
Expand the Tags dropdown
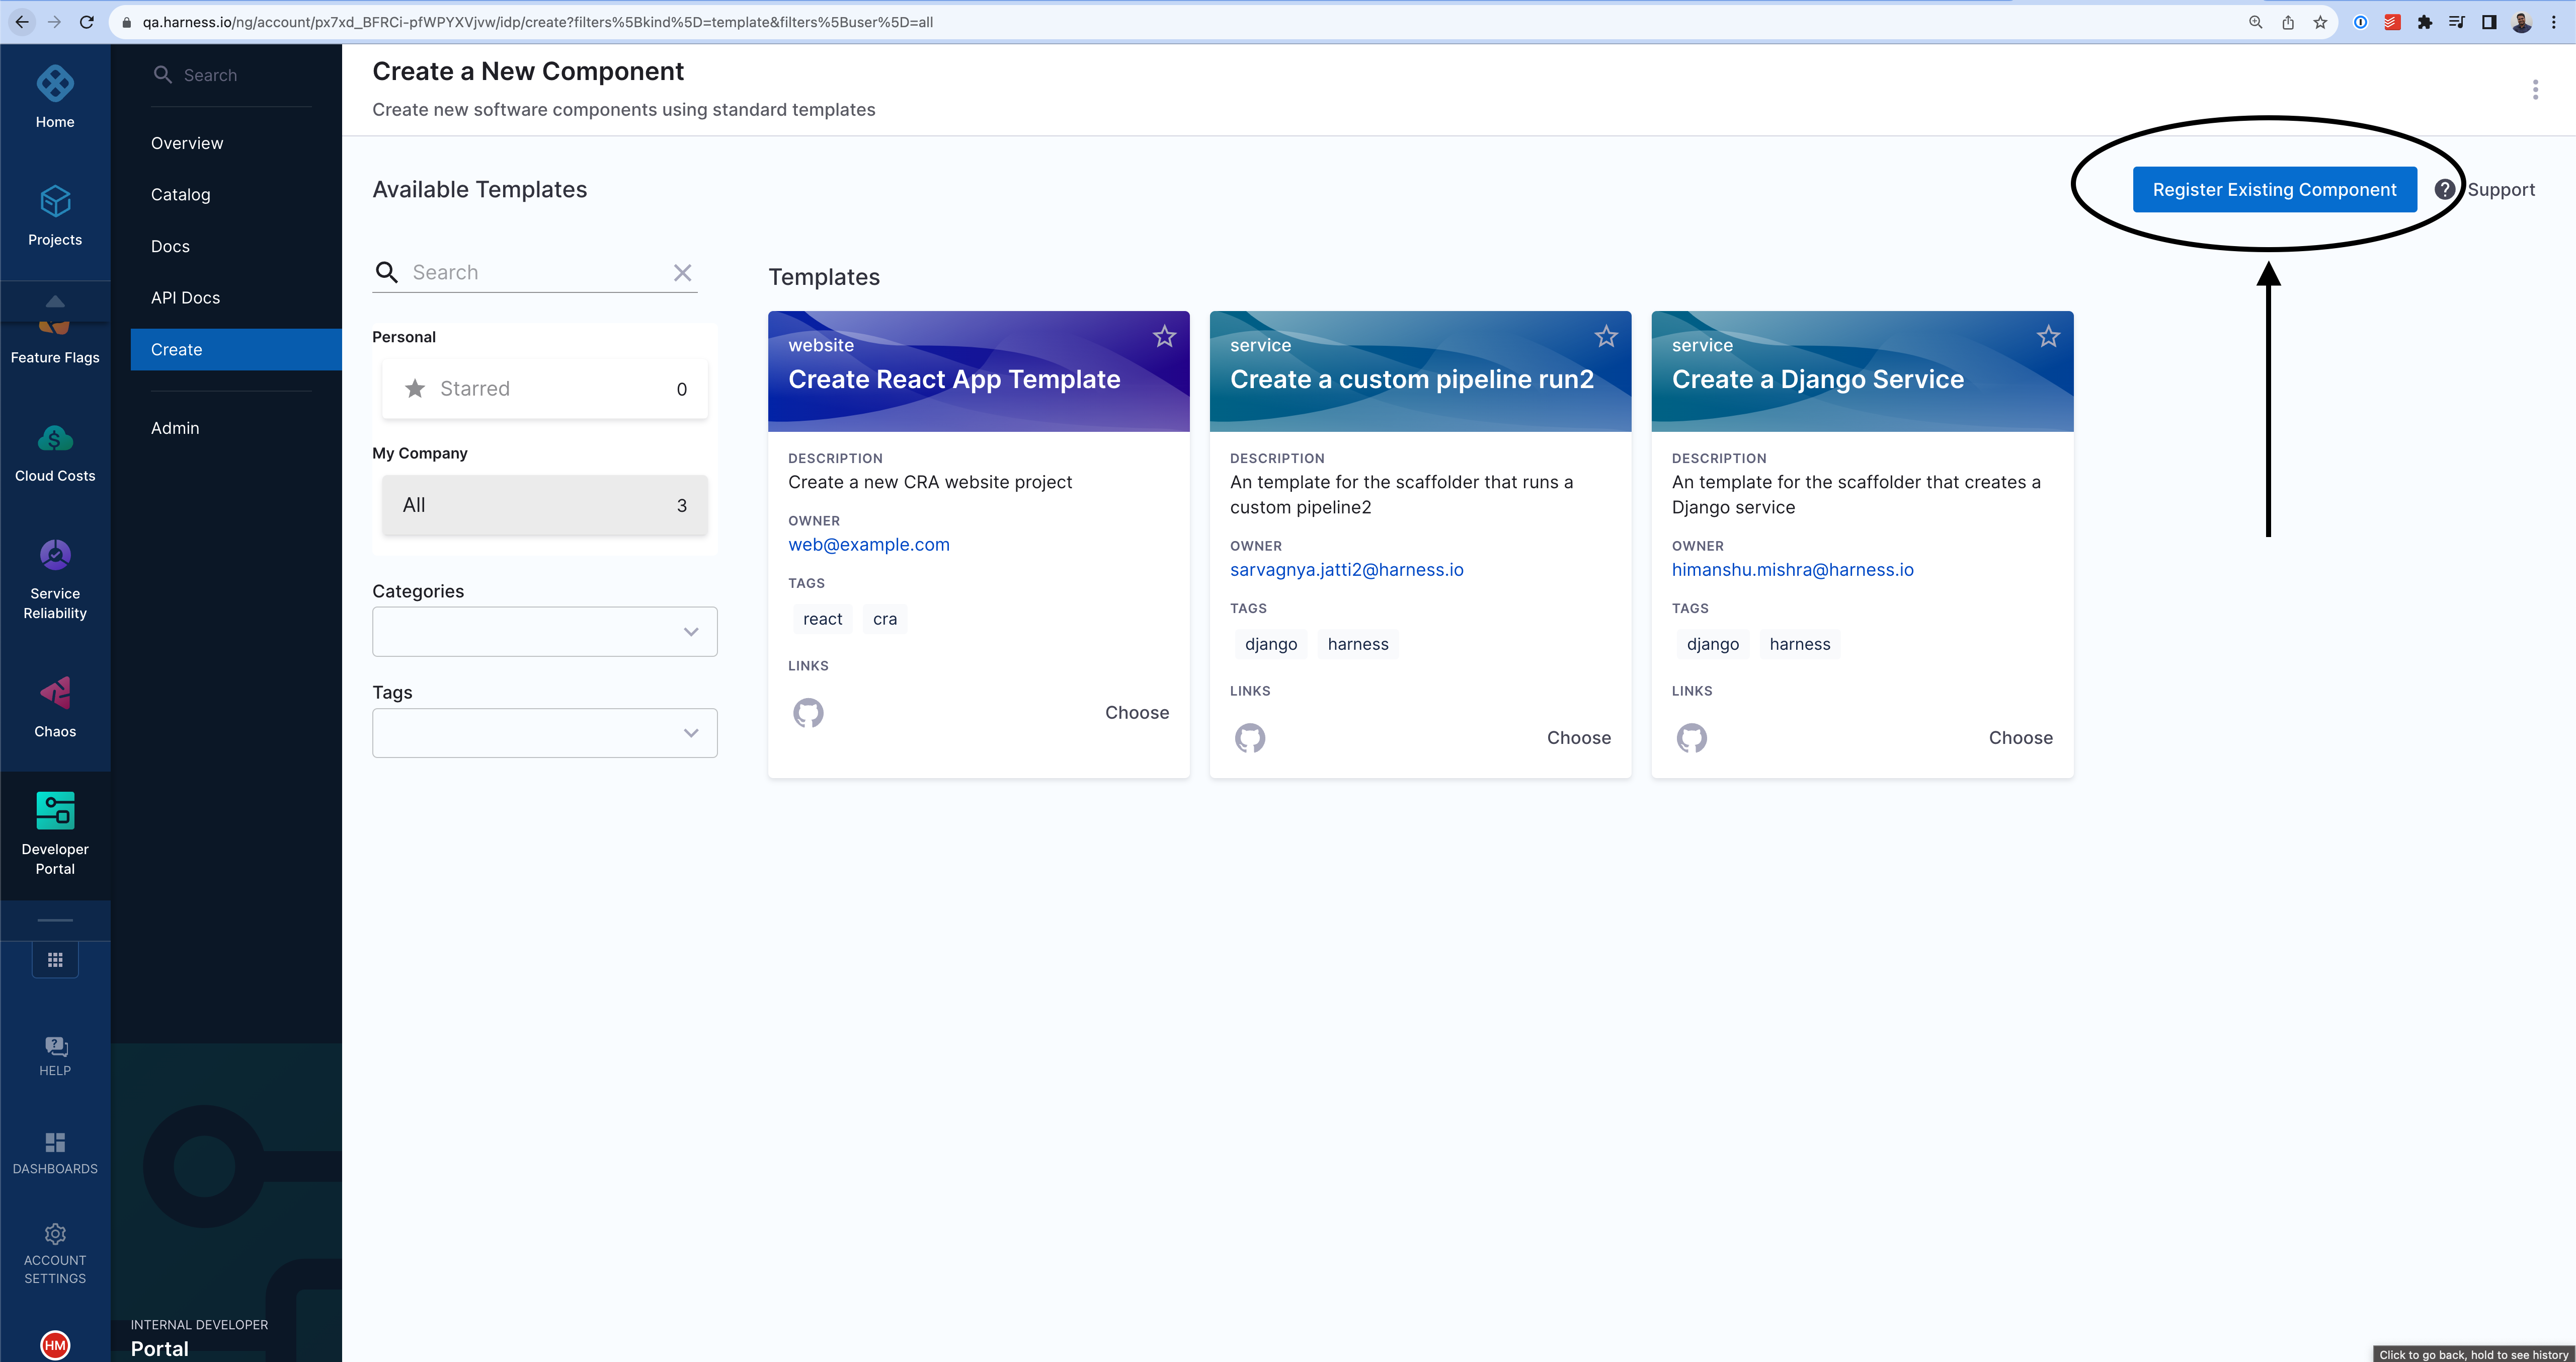(544, 732)
